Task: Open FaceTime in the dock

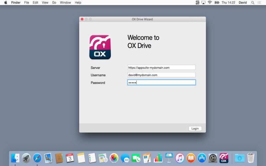Action: [x=136, y=158]
